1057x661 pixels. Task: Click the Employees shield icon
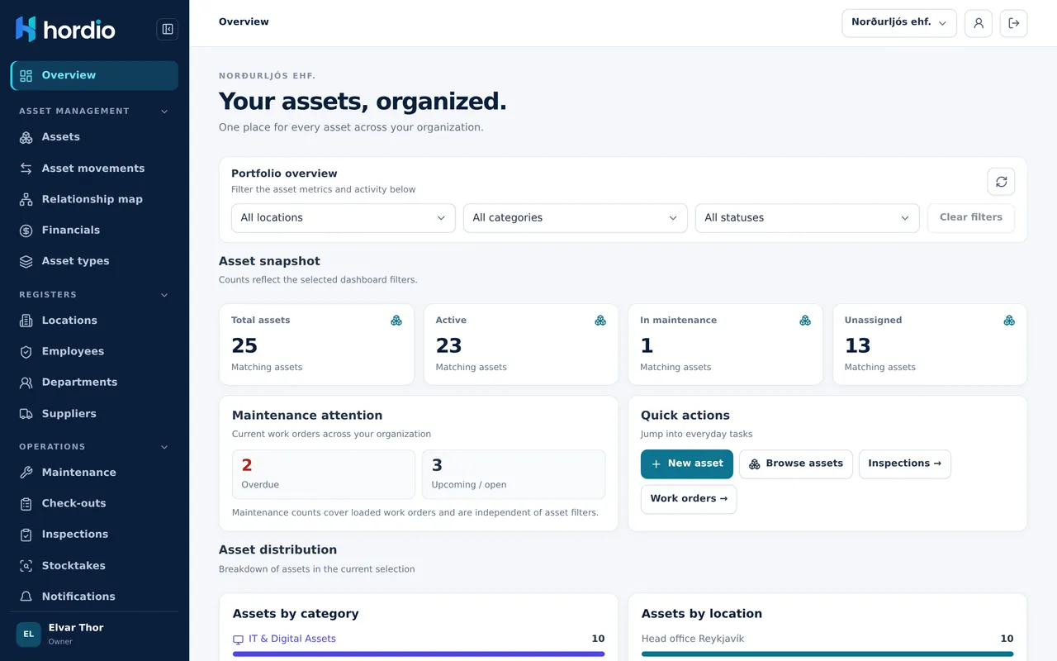pyautogui.click(x=26, y=351)
